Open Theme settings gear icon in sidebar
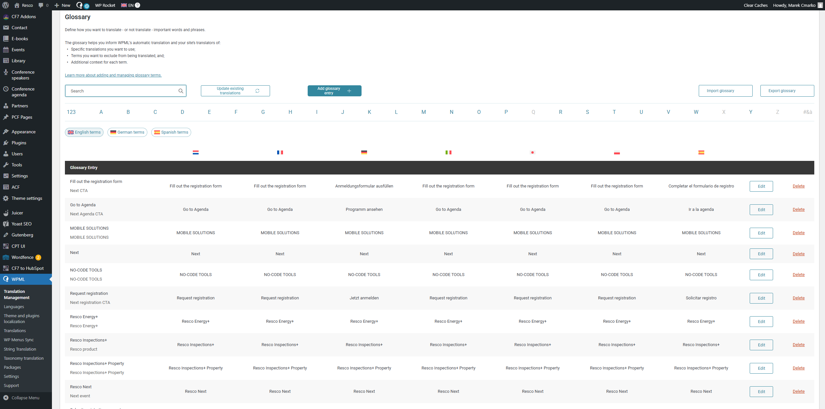The width and height of the screenshot is (825, 409). pos(6,198)
